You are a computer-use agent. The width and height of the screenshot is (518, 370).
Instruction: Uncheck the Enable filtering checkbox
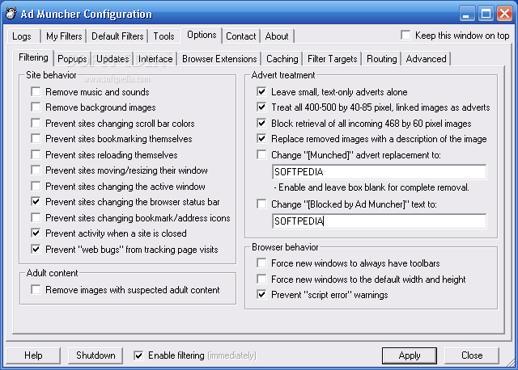point(138,355)
